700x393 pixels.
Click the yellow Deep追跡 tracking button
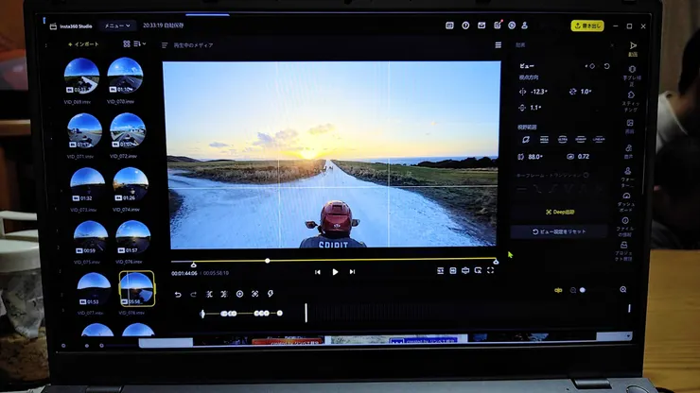coord(560,212)
